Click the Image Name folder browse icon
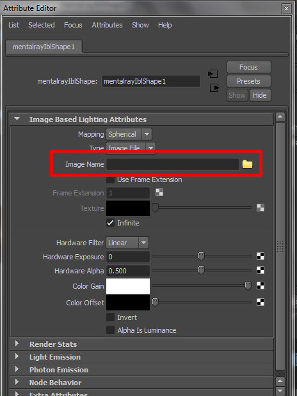 click(x=247, y=164)
